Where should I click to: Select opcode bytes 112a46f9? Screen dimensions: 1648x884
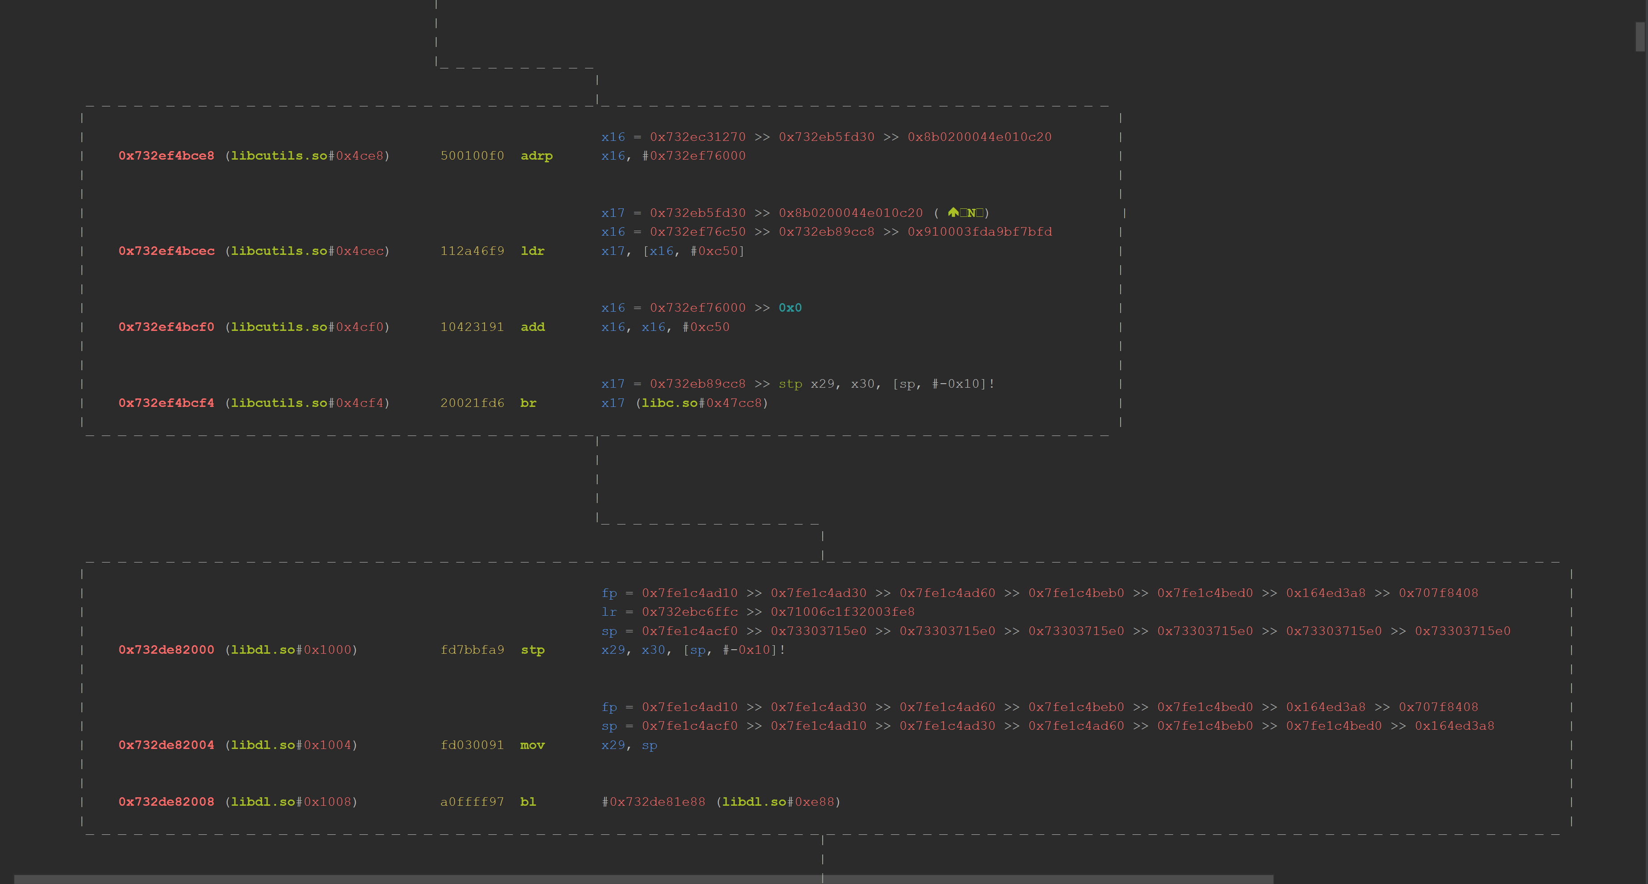471,251
